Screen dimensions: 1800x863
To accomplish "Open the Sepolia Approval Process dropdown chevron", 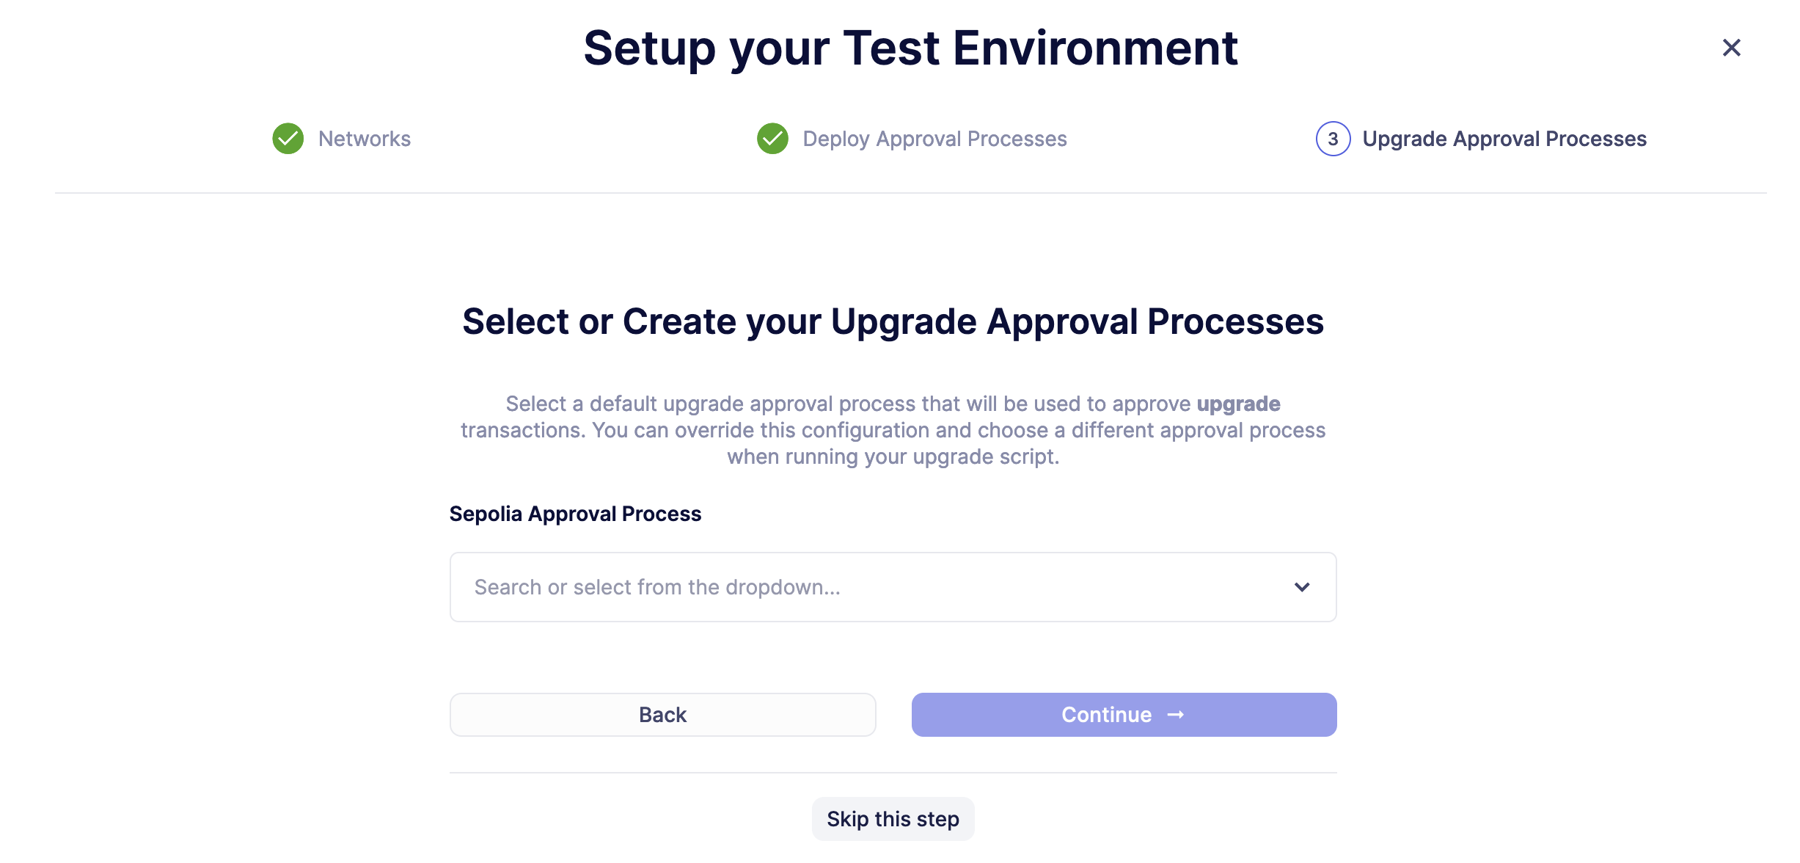I will point(1302,587).
